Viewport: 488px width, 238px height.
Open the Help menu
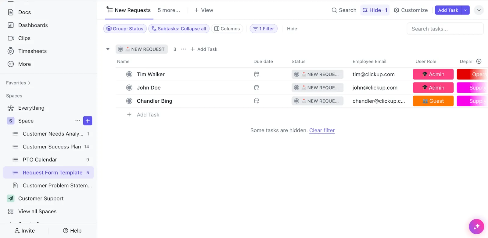(72, 231)
